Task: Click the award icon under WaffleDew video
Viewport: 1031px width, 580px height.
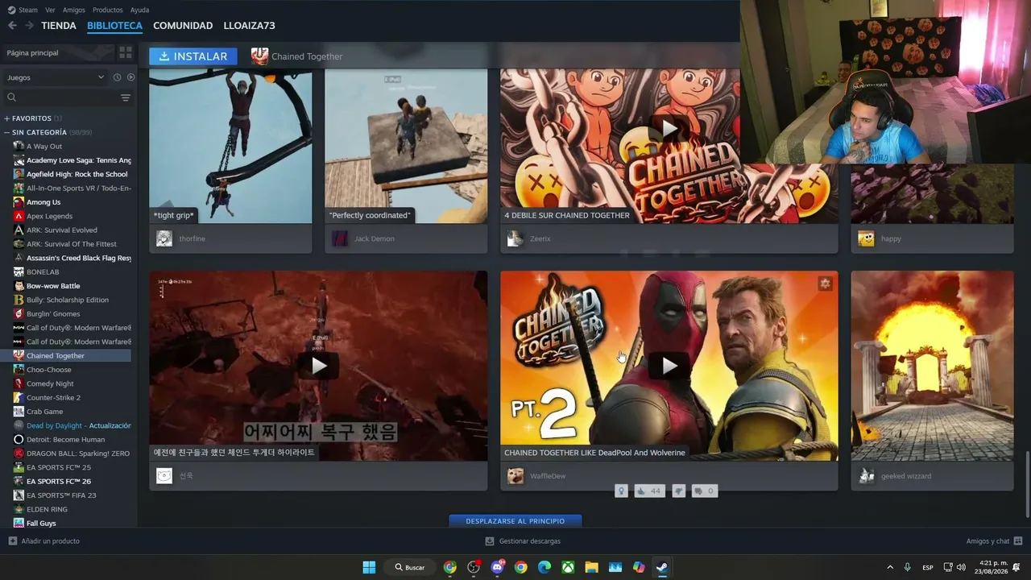Action: [621, 491]
